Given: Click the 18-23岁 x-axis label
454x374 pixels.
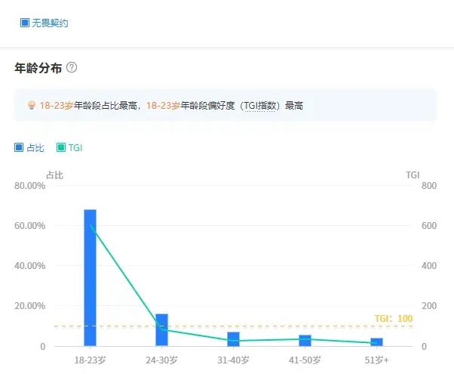Looking at the screenshot, I should click(90, 360).
